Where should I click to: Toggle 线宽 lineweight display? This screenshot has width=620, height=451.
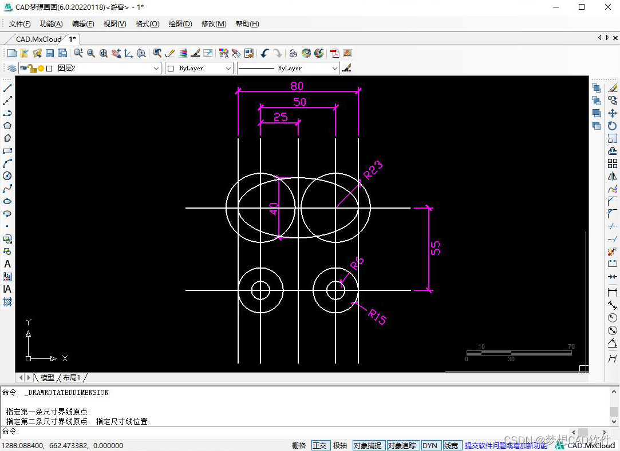point(451,445)
